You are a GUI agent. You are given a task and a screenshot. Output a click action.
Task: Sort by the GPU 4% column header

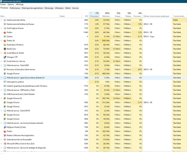pos(137,15)
